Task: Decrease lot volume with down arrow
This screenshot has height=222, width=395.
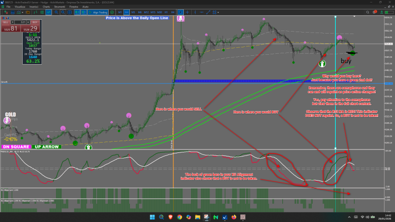Action: tap(13, 22)
